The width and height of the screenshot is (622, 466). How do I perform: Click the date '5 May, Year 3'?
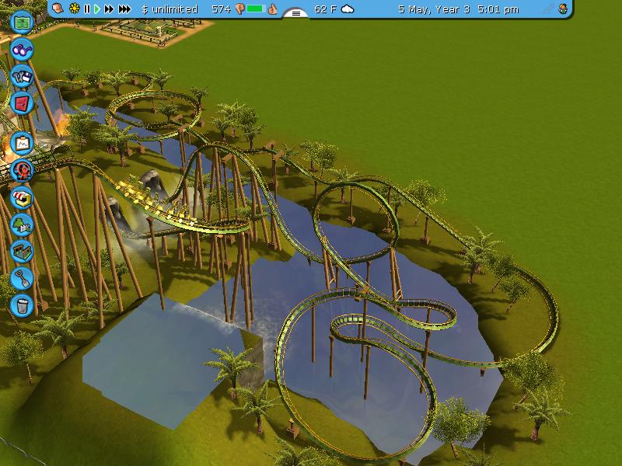[434, 9]
